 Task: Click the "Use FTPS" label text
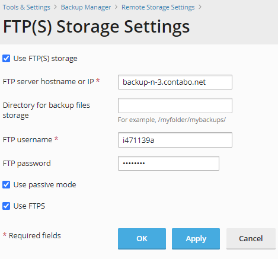pos(29,206)
